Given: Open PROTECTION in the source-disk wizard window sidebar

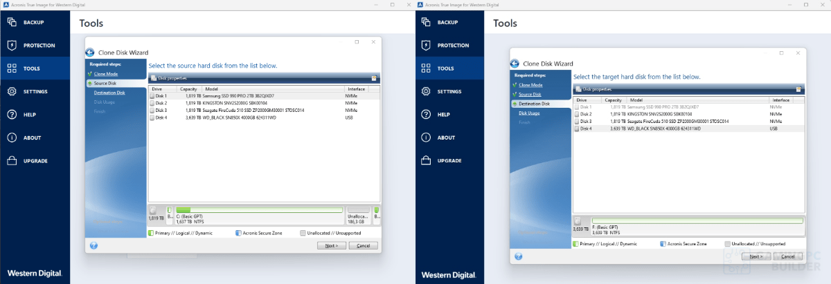Looking at the screenshot, I should (x=35, y=45).
